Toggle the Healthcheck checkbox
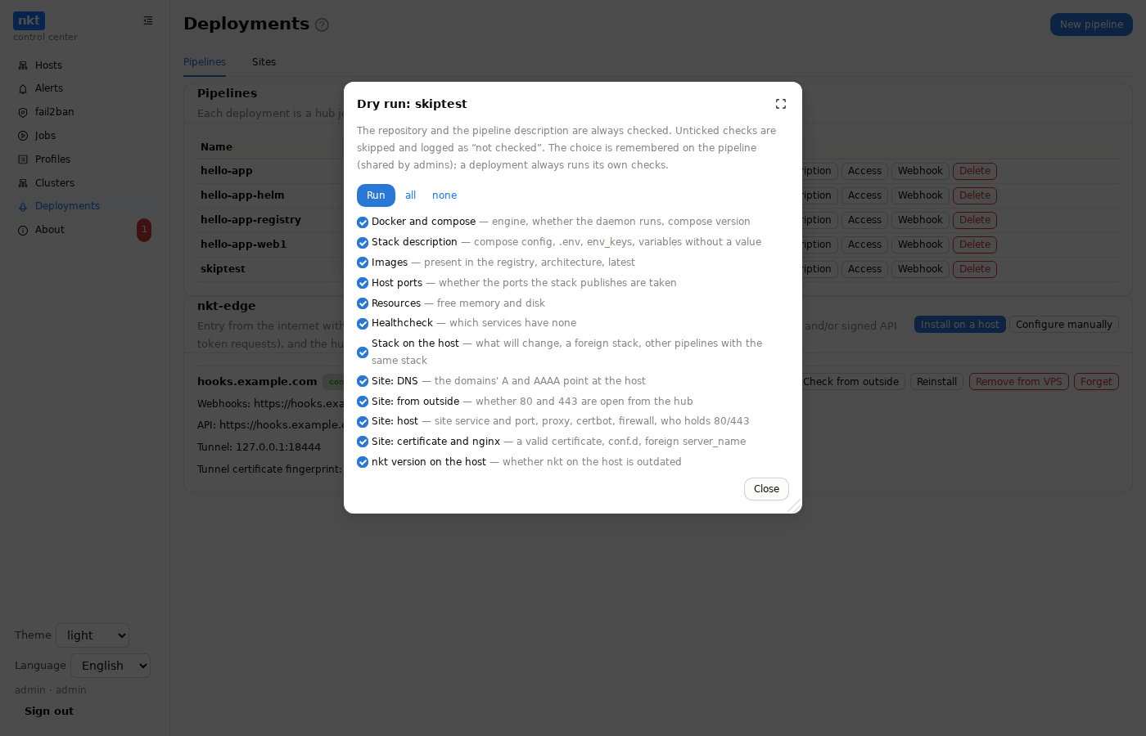 click(363, 324)
